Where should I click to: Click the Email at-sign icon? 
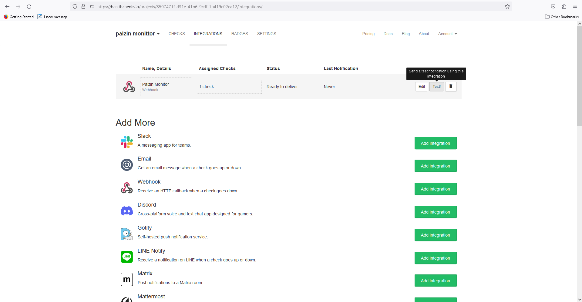pos(127,165)
